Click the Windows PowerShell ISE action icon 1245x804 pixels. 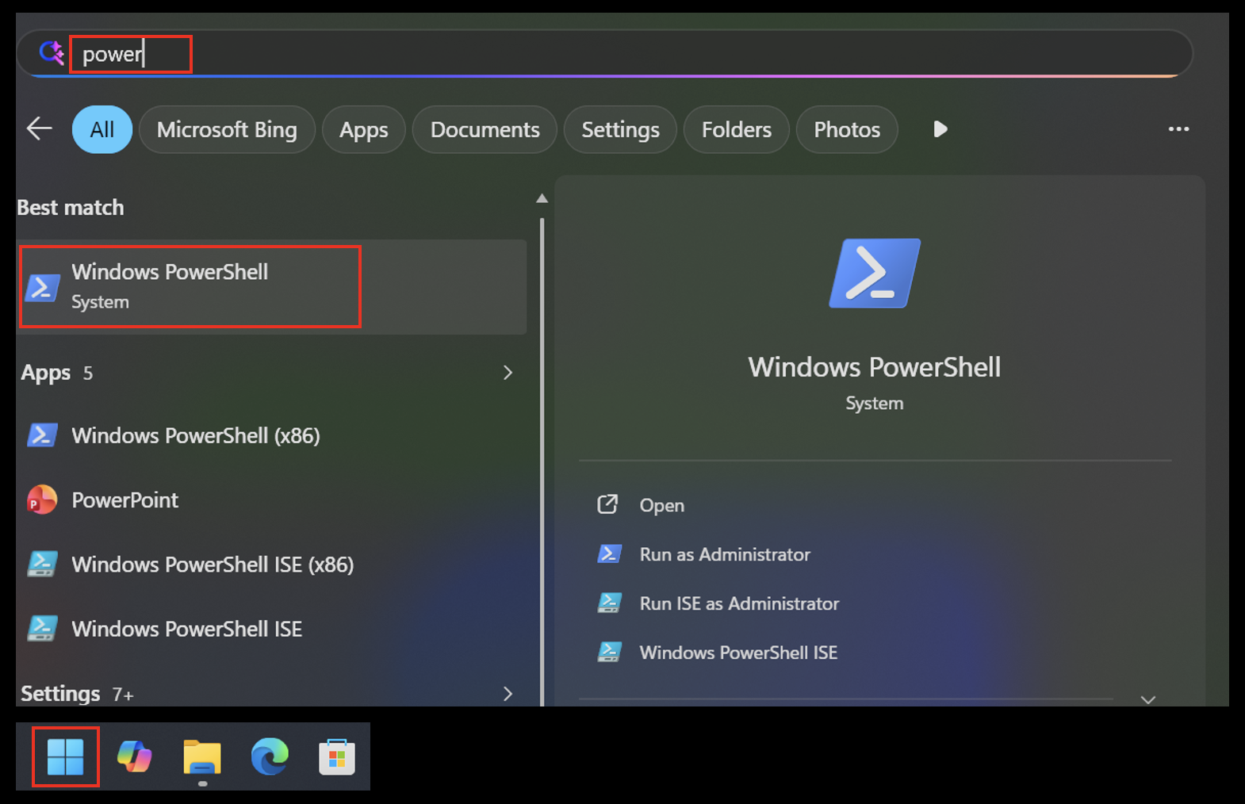click(609, 652)
